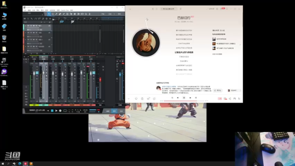Select the Arrow tool in Studio One toolbar
Image resolution: width=295 pixels, height=166 pixels.
point(49,14)
